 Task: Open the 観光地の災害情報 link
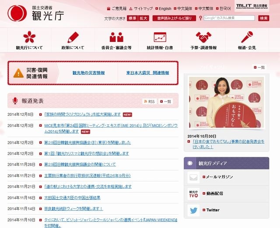pos(88,73)
